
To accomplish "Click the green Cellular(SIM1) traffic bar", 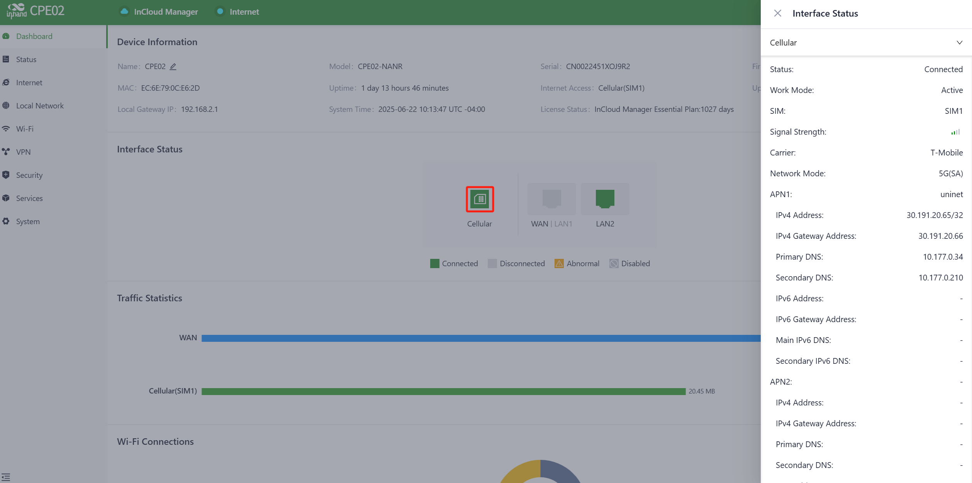I will pos(443,391).
